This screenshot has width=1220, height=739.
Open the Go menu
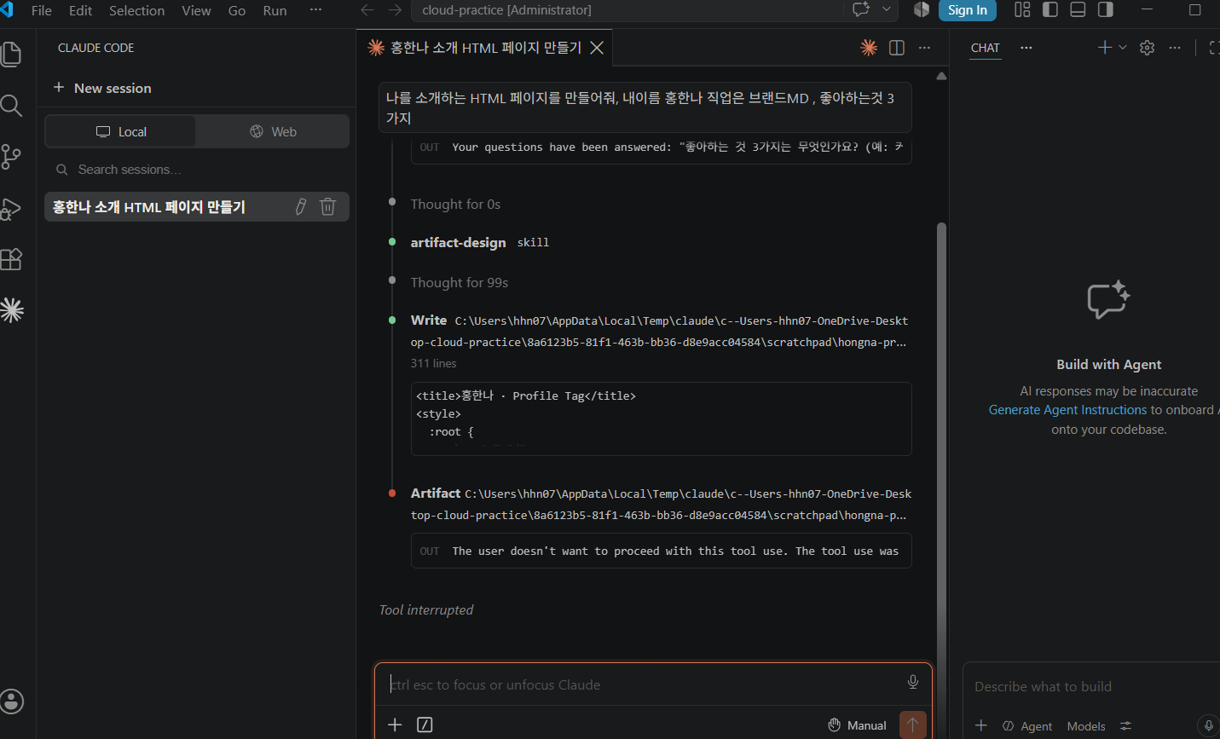[x=237, y=10]
